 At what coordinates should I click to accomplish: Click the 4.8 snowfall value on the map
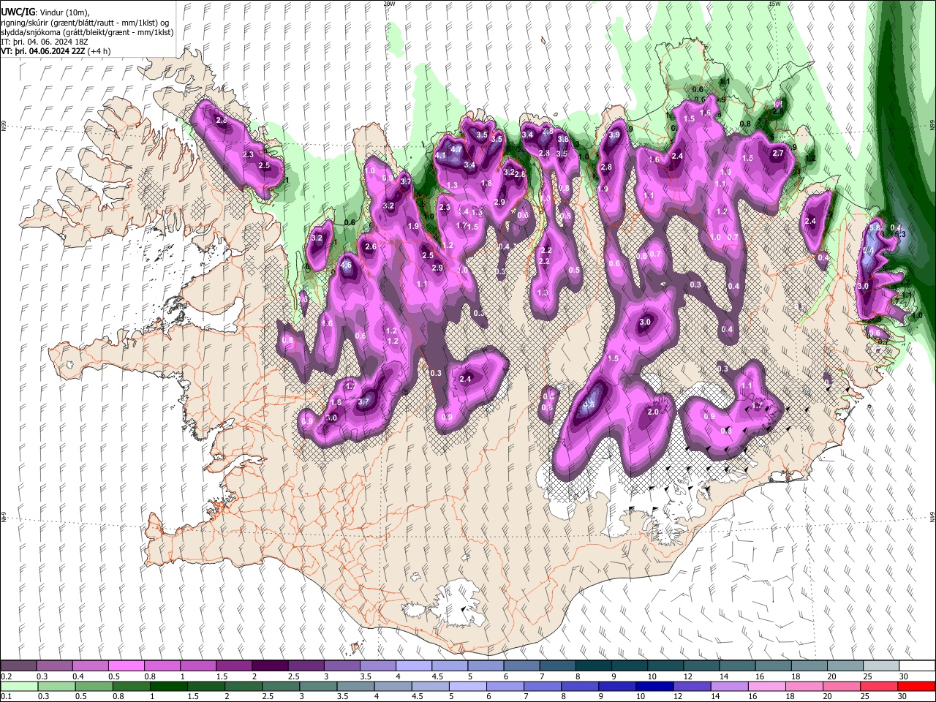(x=588, y=403)
